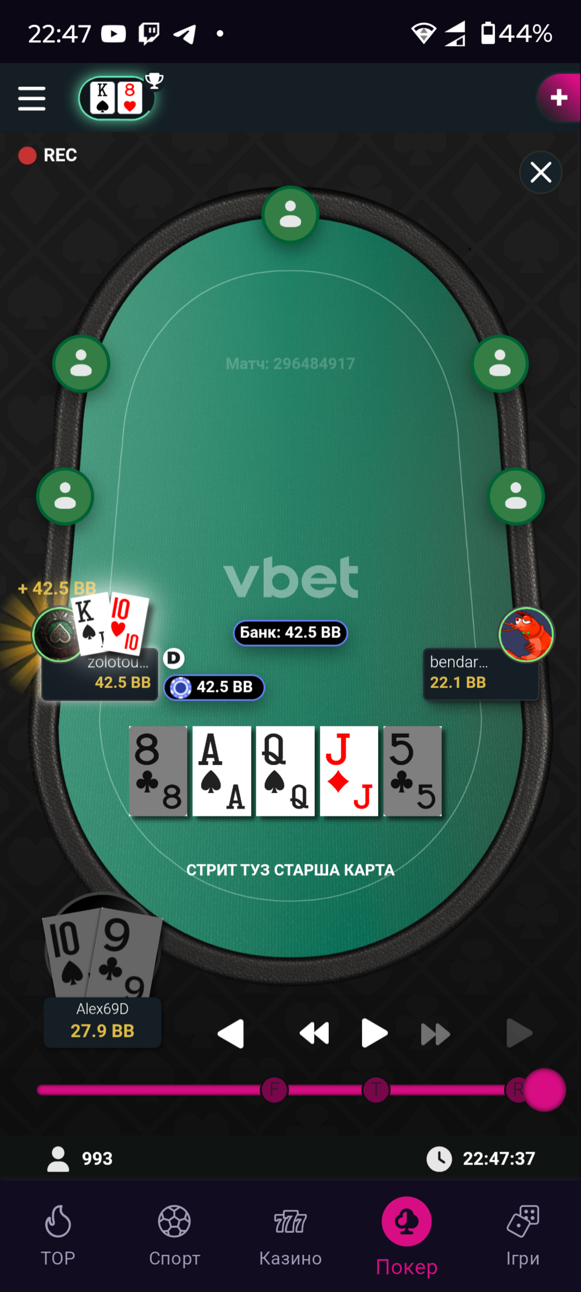The height and width of the screenshot is (1292, 581).
Task: Step back to previous action
Action: pyautogui.click(x=231, y=1033)
